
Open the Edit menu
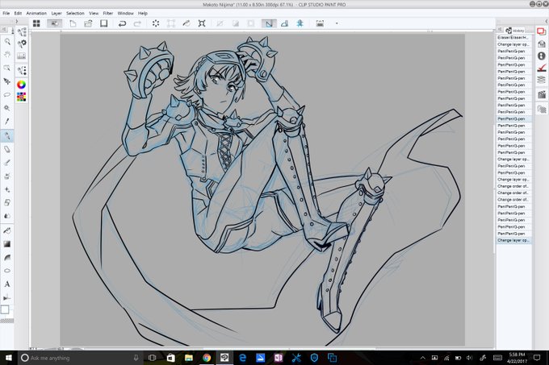pos(18,13)
